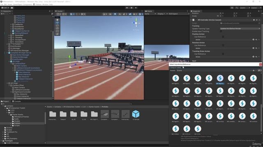This screenshot has width=263, height=147.
Task: Open the GameObject menu
Action: click(x=18, y=4)
